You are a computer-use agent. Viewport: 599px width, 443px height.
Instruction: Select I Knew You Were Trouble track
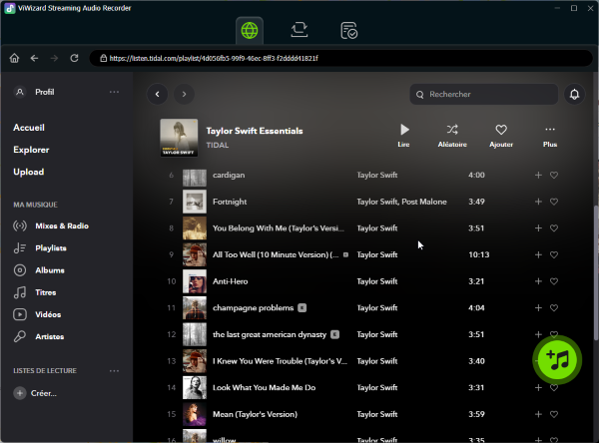[280, 361]
